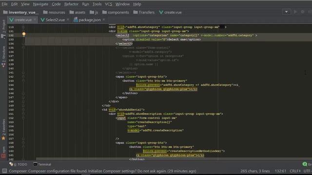The width and height of the screenshot is (312, 175).
Task: Open the Structure tool window
Action: (x=3, y=57)
